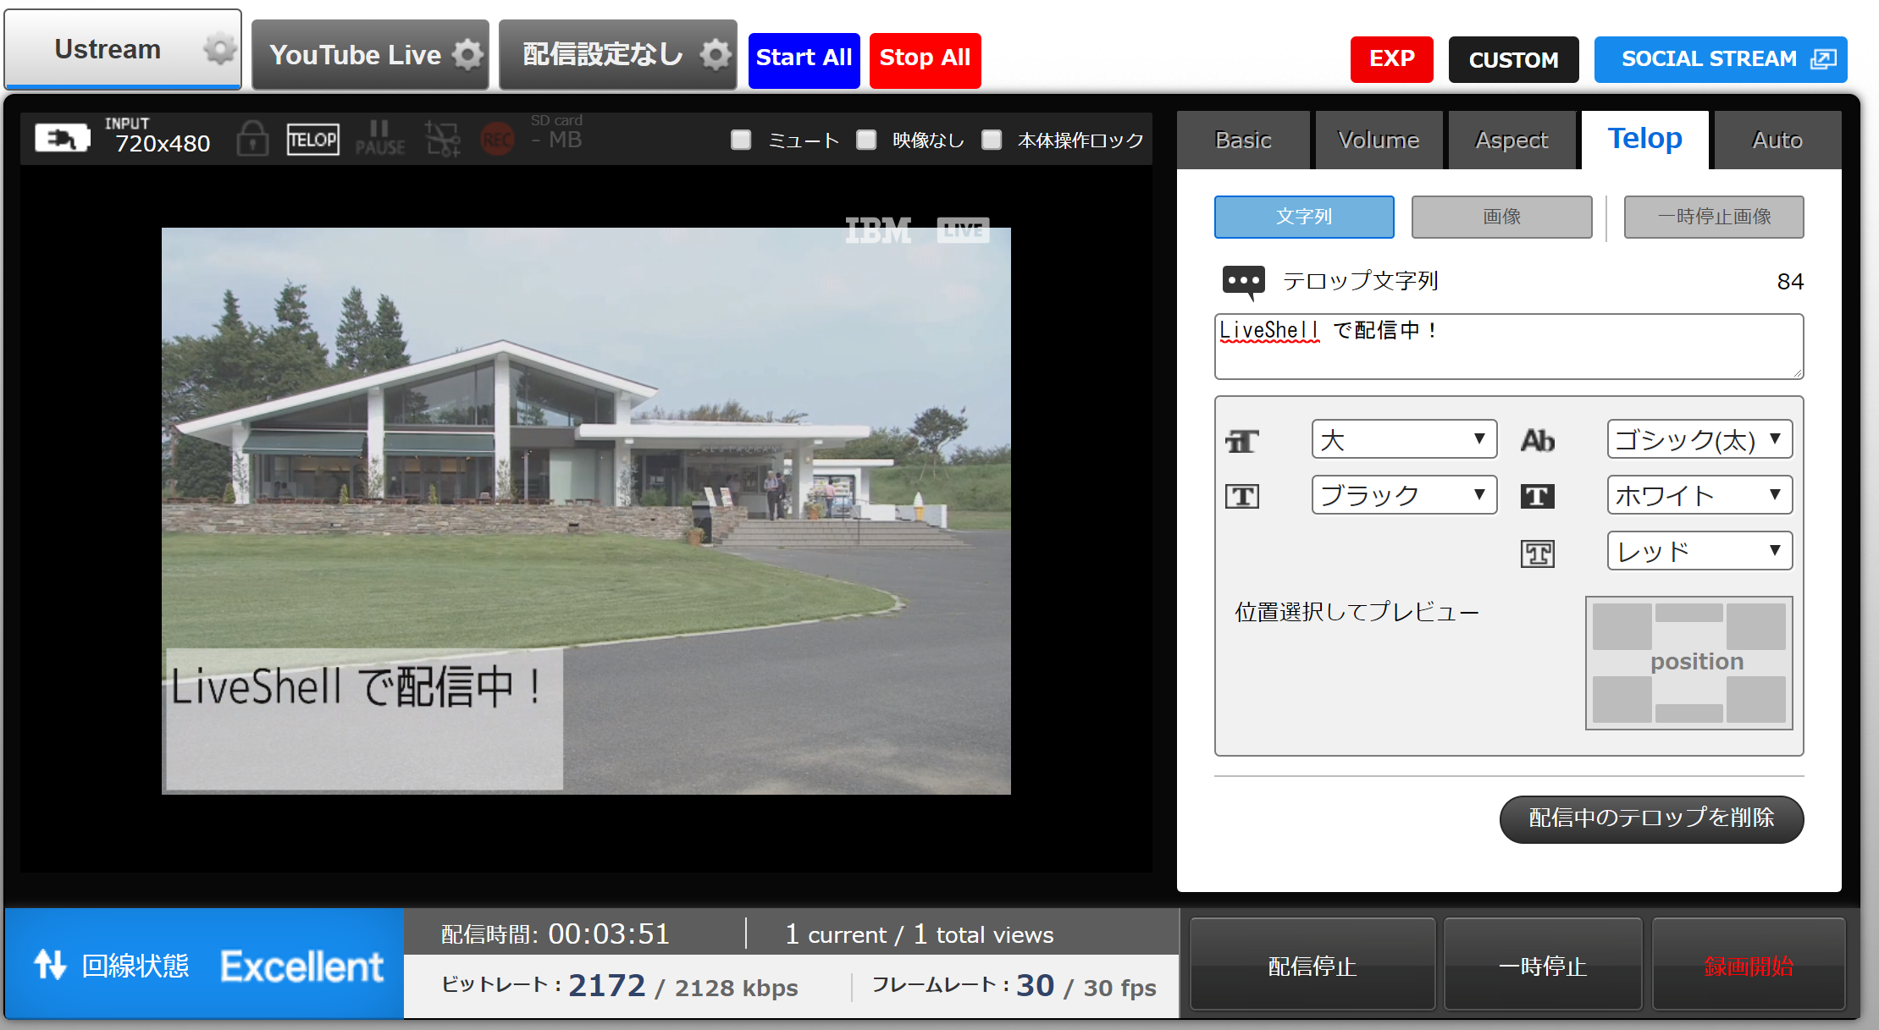
Task: Click the 配信停止 button
Action: point(1313,966)
